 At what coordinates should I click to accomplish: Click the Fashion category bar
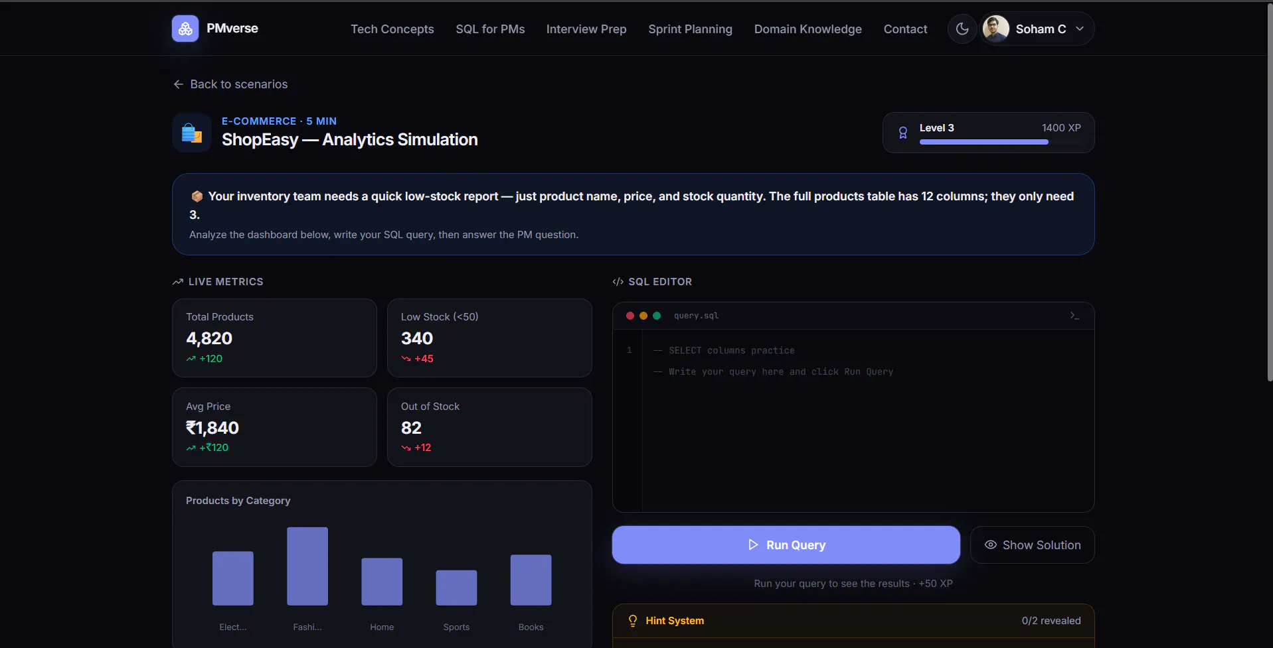(307, 566)
